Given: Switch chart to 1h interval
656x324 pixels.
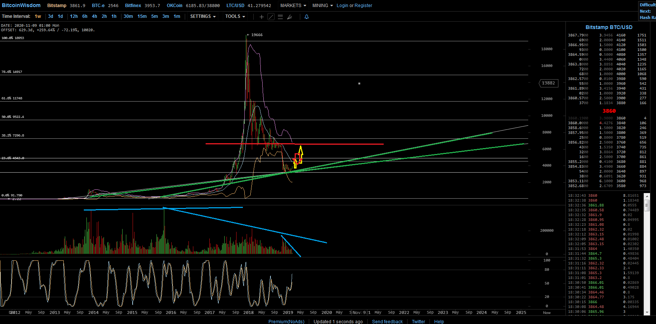Looking at the screenshot, I should (114, 16).
